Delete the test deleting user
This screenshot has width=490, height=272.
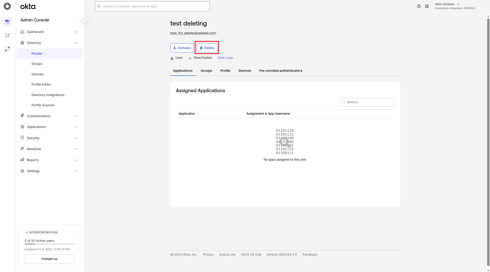point(207,48)
